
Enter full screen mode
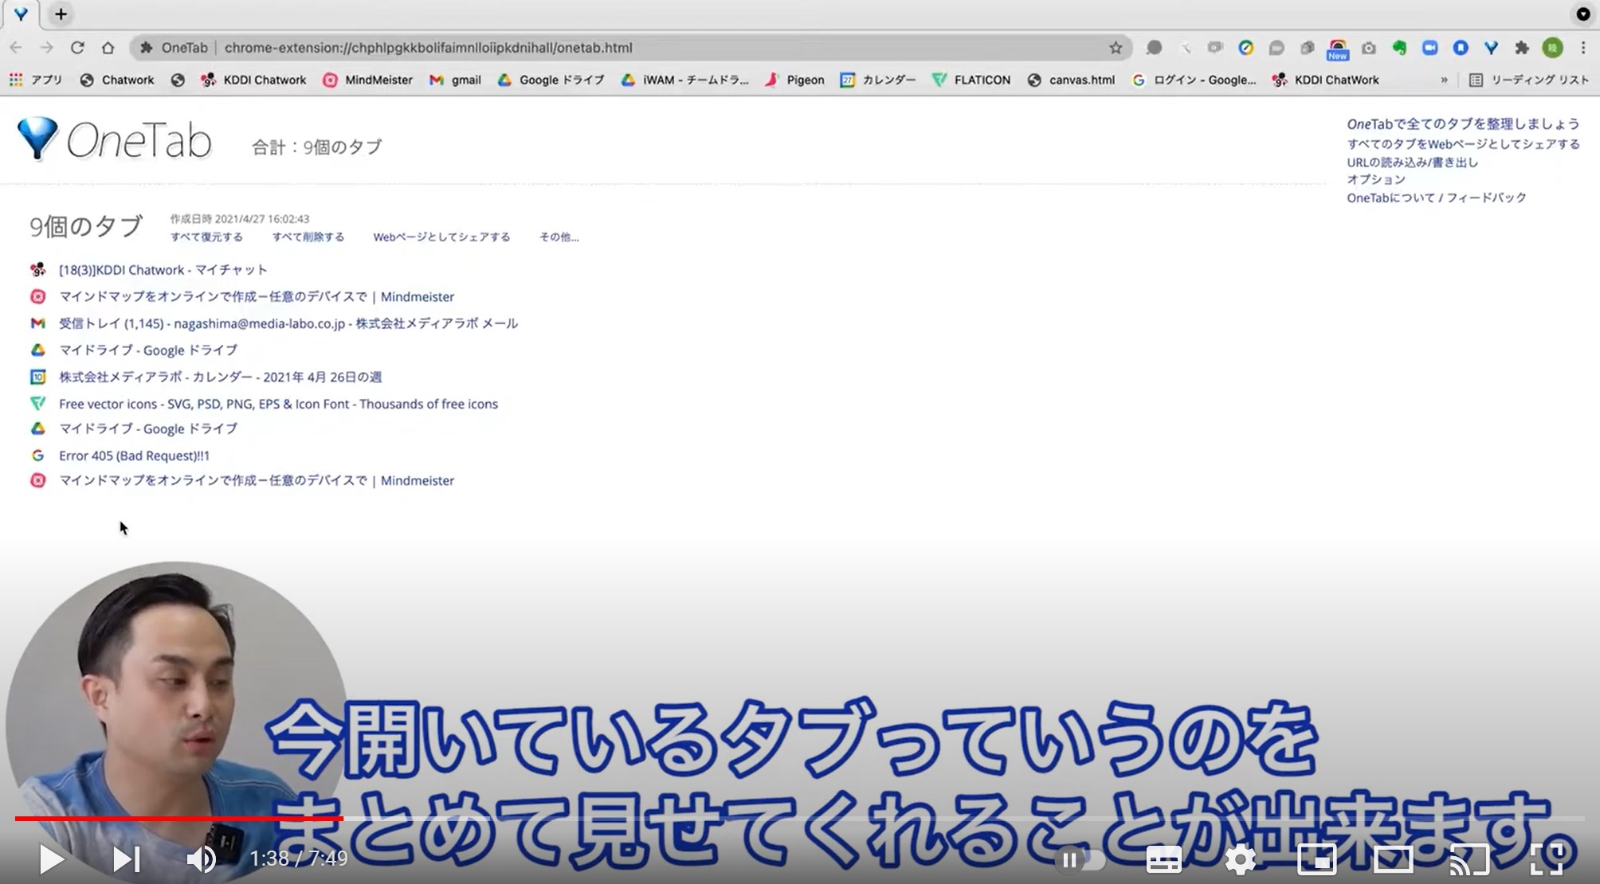click(x=1547, y=860)
